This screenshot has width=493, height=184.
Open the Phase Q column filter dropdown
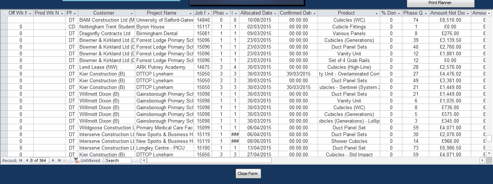(426, 13)
